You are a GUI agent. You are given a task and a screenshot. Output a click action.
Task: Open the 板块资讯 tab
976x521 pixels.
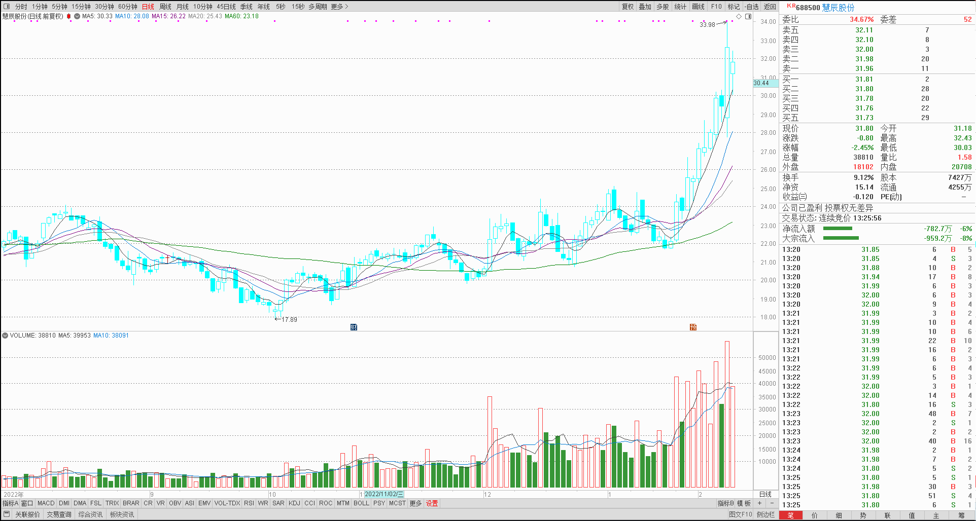pos(122,514)
